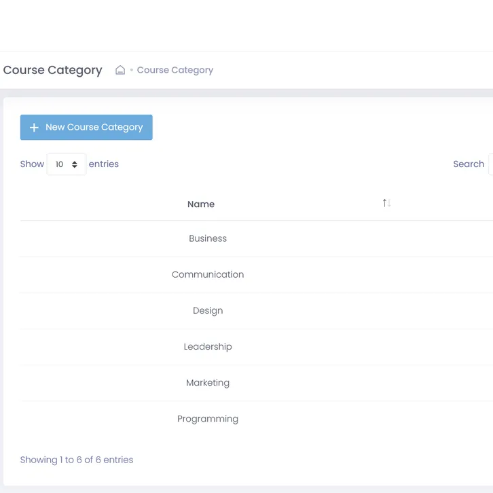Image resolution: width=493 pixels, height=493 pixels.
Task: Select the Programming category row
Action: [208, 419]
